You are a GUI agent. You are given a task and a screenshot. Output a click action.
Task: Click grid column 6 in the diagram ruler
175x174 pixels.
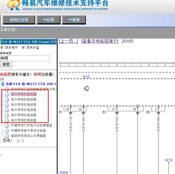[117, 65]
